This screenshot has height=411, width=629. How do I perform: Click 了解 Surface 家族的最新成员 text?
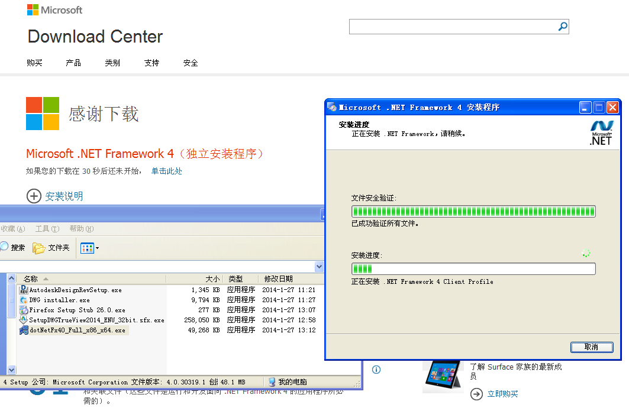516,371
